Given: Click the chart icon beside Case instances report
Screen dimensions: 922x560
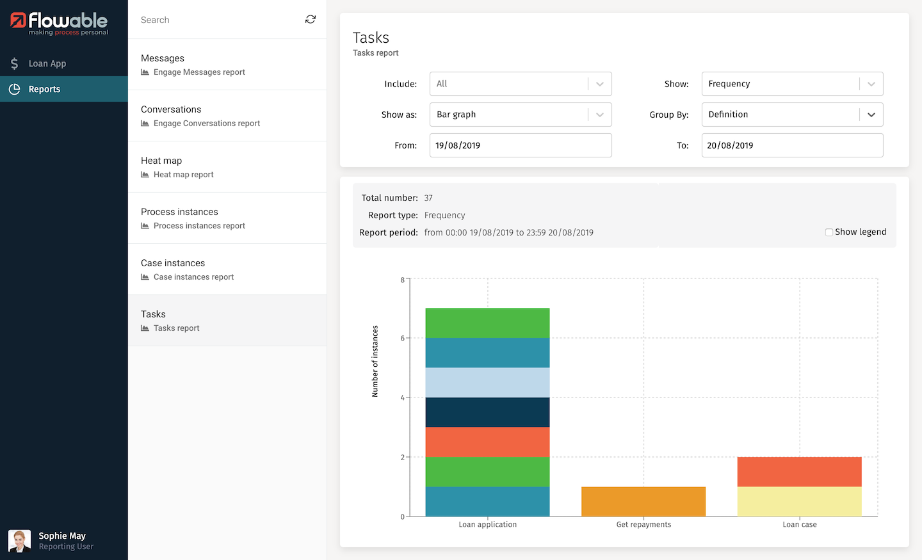Looking at the screenshot, I should (143, 277).
